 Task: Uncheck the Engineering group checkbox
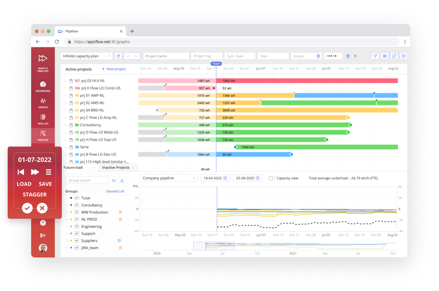[x=77, y=226]
